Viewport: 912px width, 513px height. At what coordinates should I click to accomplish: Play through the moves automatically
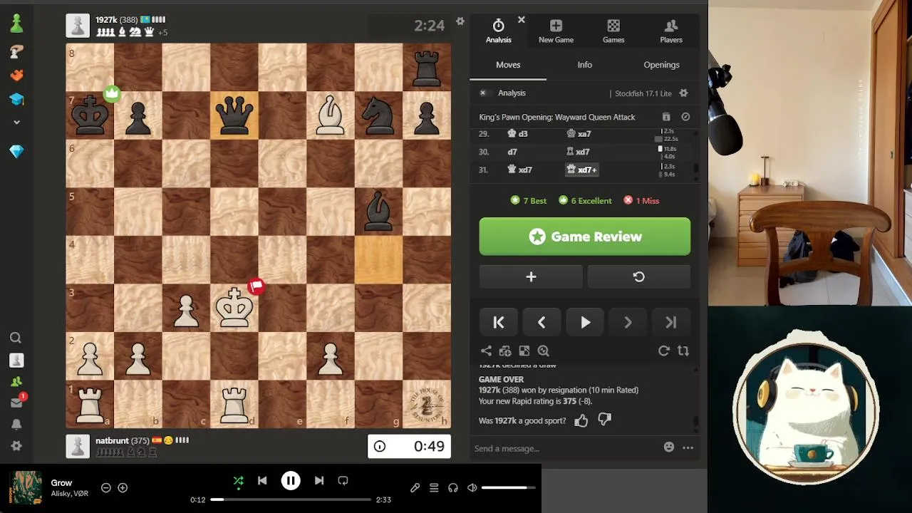(585, 323)
